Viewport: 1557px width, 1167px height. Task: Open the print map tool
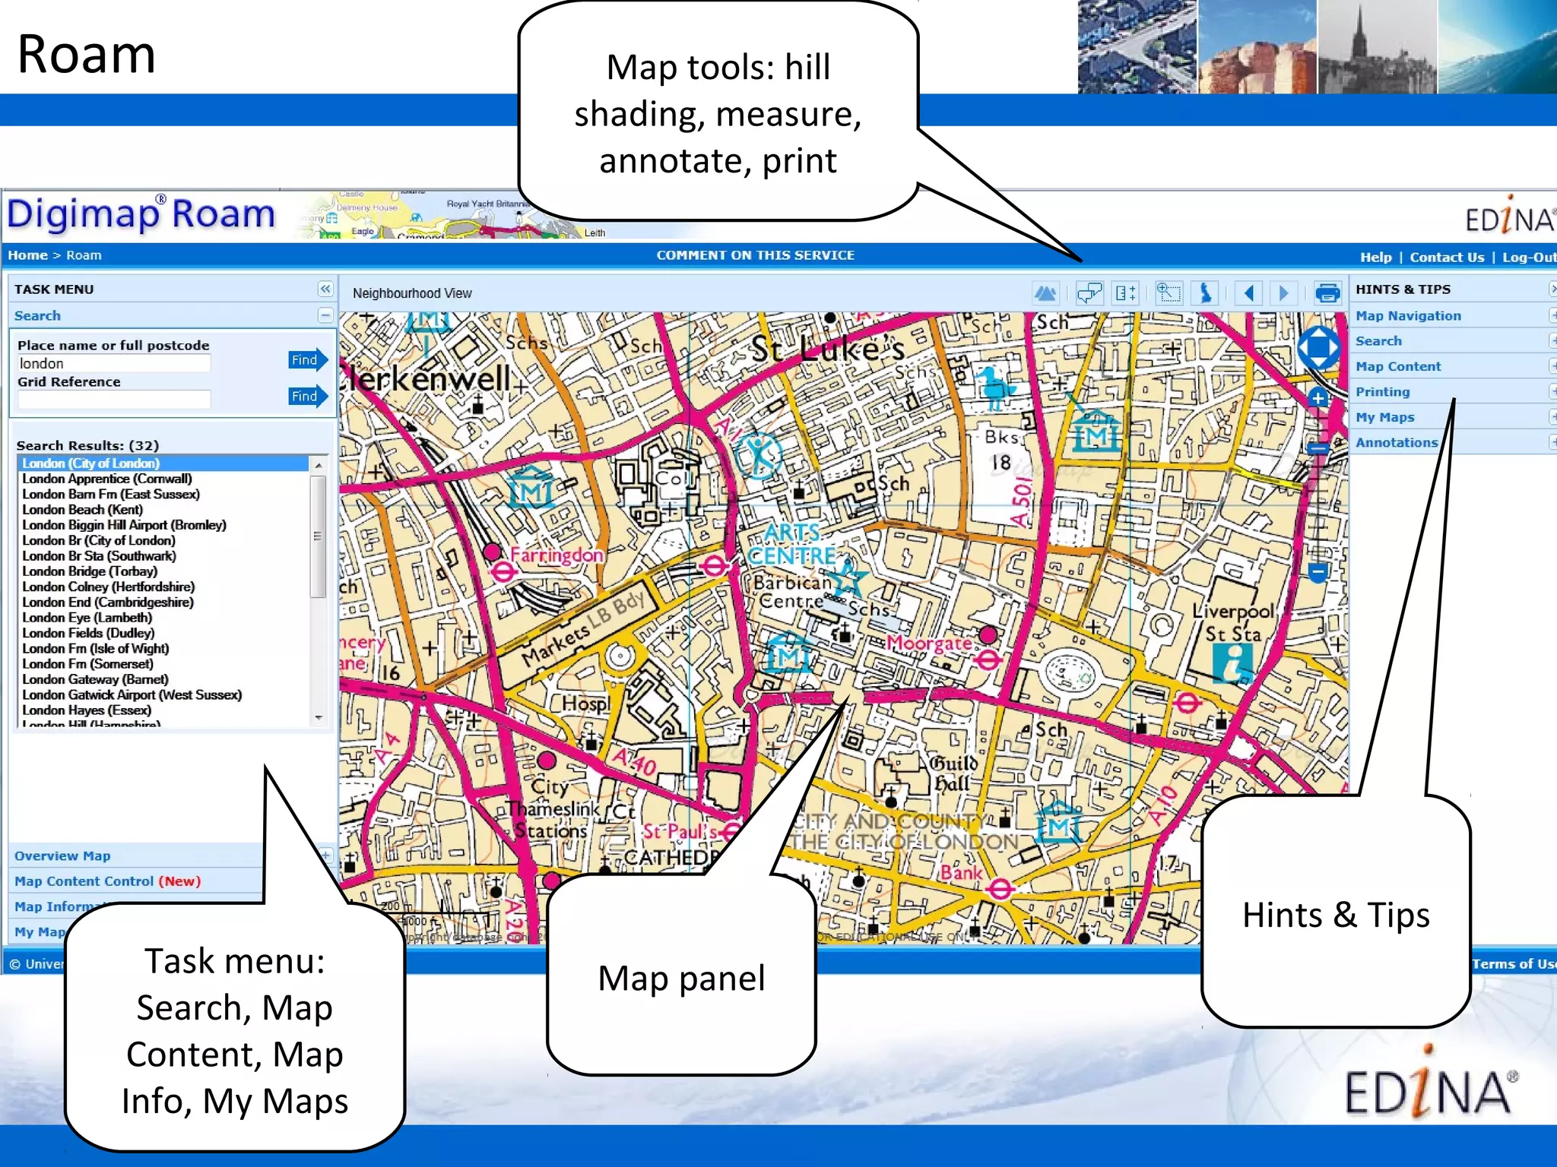[1327, 293]
